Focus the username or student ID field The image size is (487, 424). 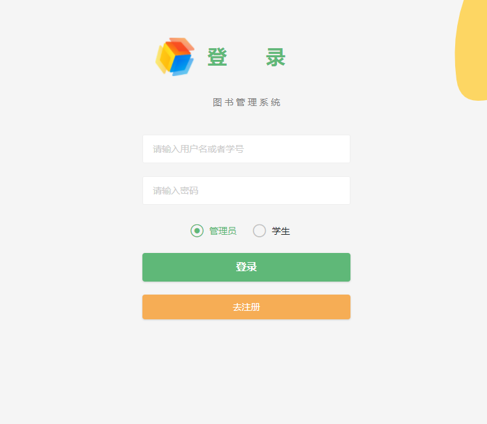click(246, 149)
